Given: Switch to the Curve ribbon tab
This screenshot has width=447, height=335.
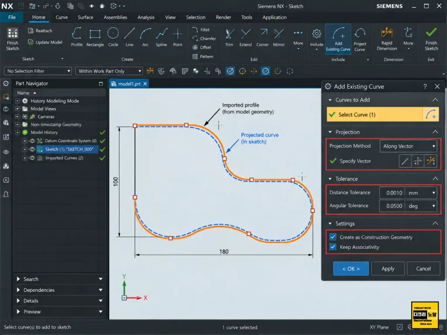Looking at the screenshot, I should tap(62, 17).
